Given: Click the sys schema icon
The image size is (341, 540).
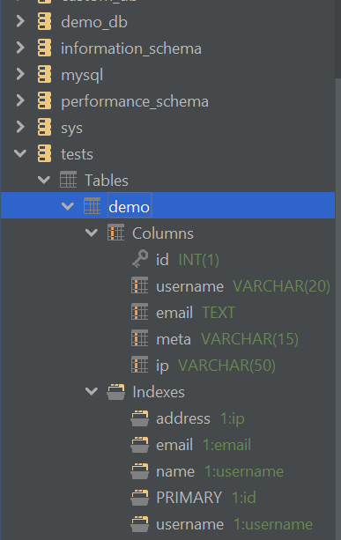Looking at the screenshot, I should pos(44,127).
